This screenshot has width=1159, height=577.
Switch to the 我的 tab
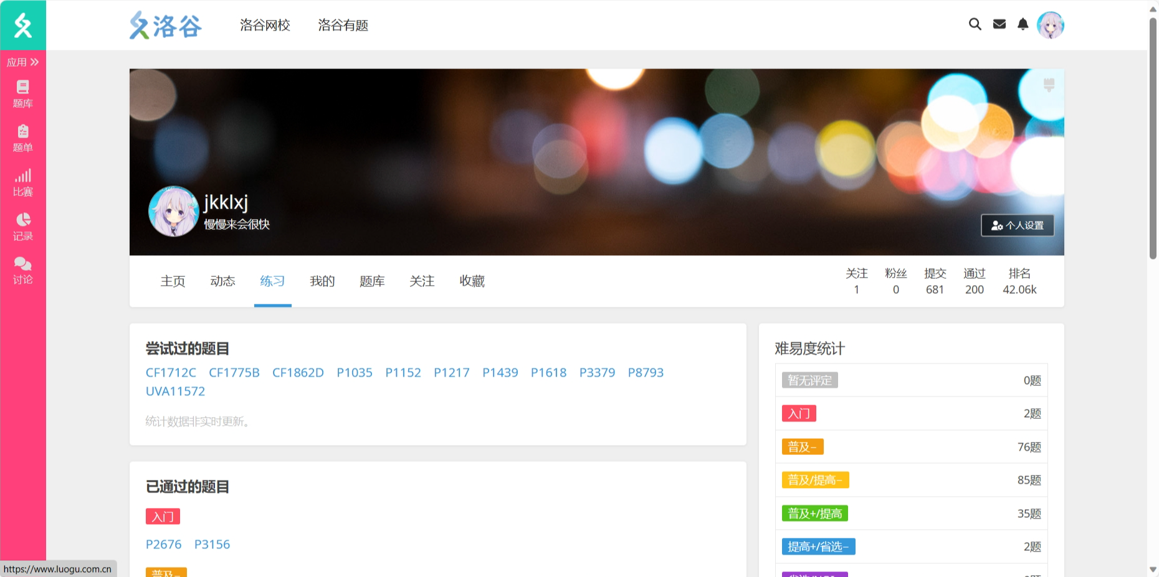tap(323, 281)
